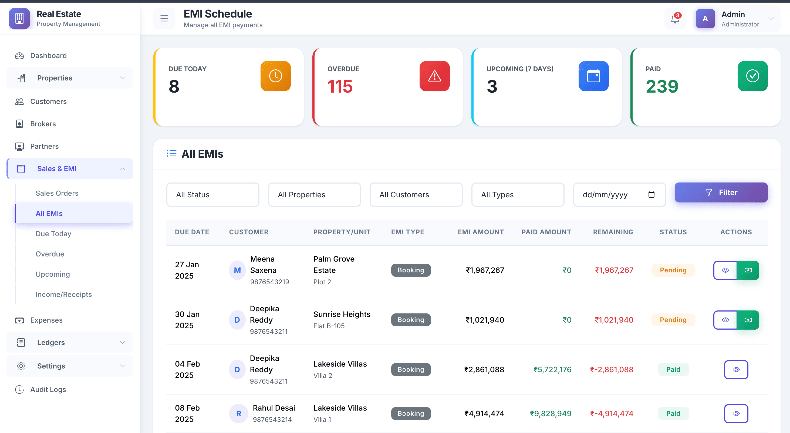The width and height of the screenshot is (790, 433).
Task: Open the Due Today submenu item
Action: pyautogui.click(x=53, y=234)
